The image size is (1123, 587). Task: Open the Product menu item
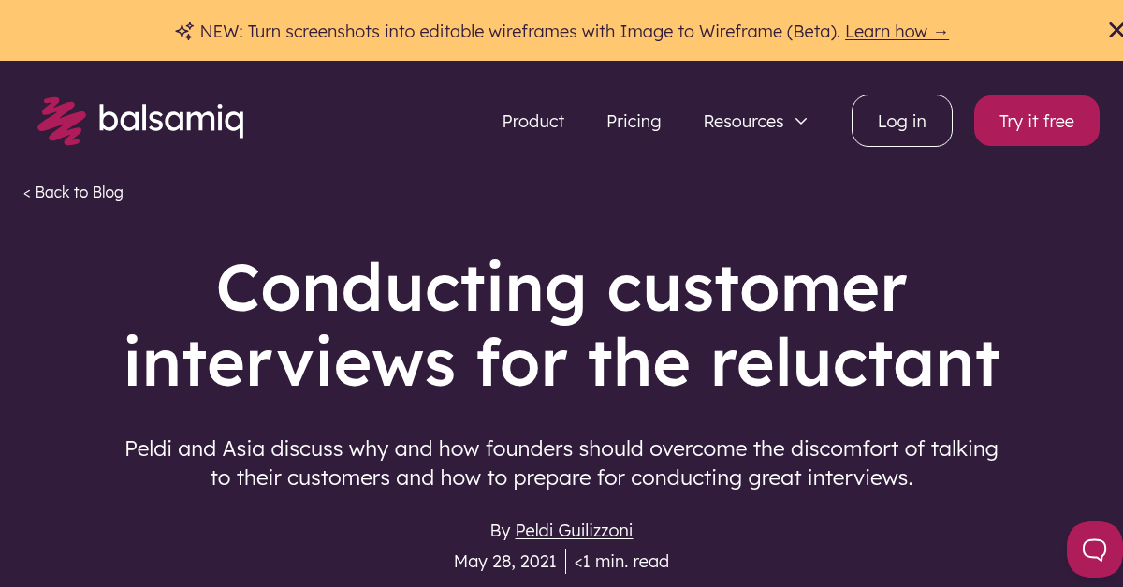(x=533, y=121)
